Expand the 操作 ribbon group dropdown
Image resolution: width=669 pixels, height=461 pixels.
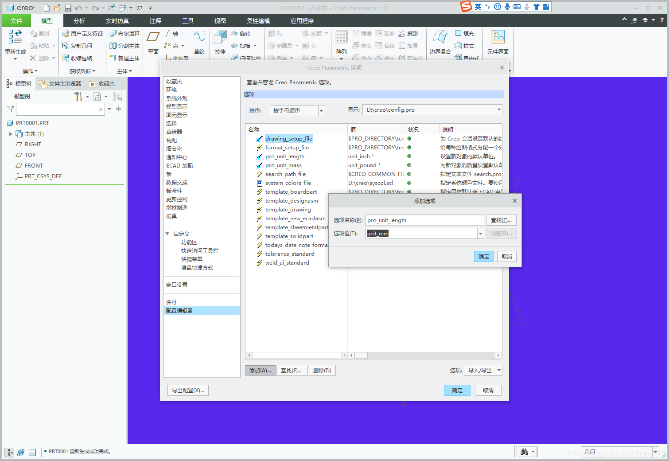(x=30, y=71)
